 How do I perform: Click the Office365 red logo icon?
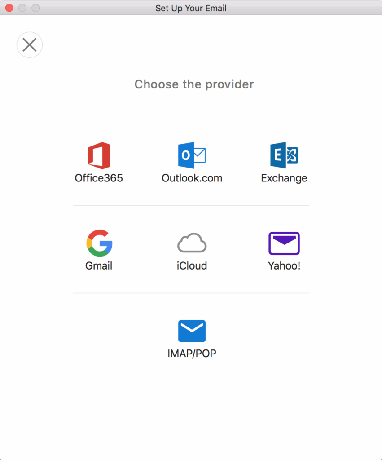99,155
